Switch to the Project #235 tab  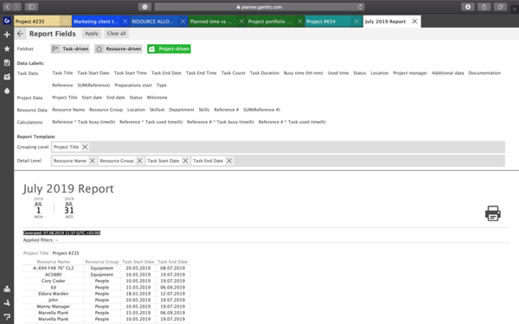coord(37,21)
